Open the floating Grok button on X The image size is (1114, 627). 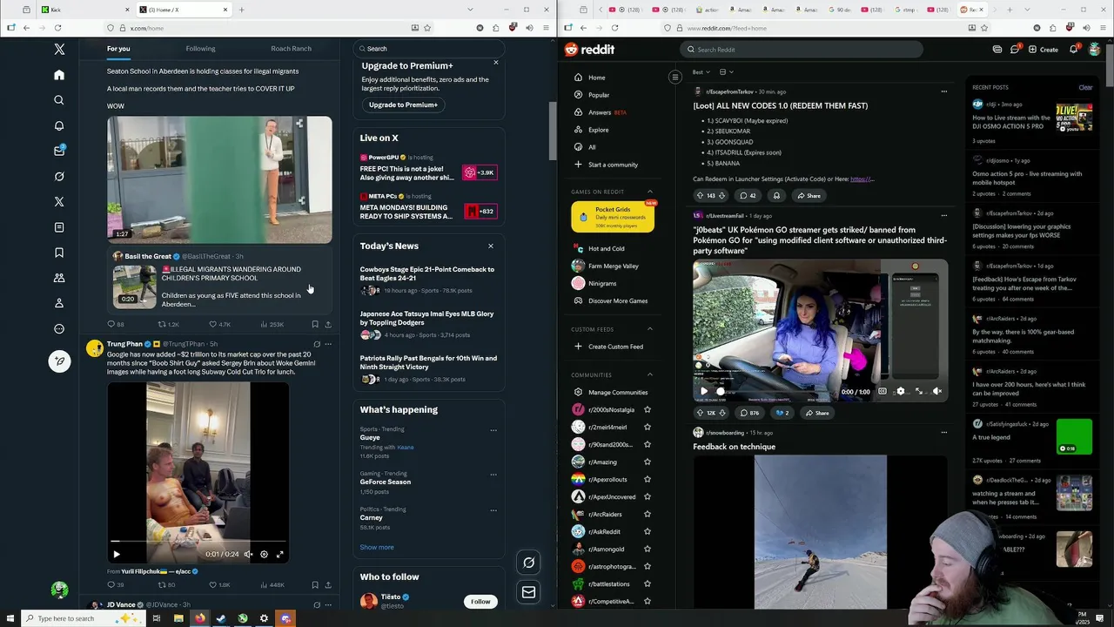[x=528, y=563]
